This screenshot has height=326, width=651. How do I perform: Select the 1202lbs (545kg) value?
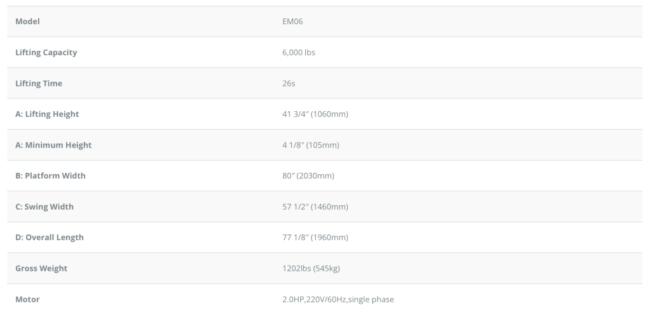(311, 268)
